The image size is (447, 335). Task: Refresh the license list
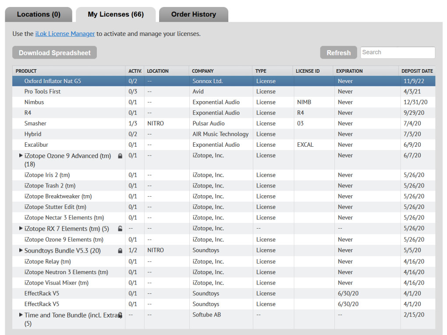click(x=338, y=53)
